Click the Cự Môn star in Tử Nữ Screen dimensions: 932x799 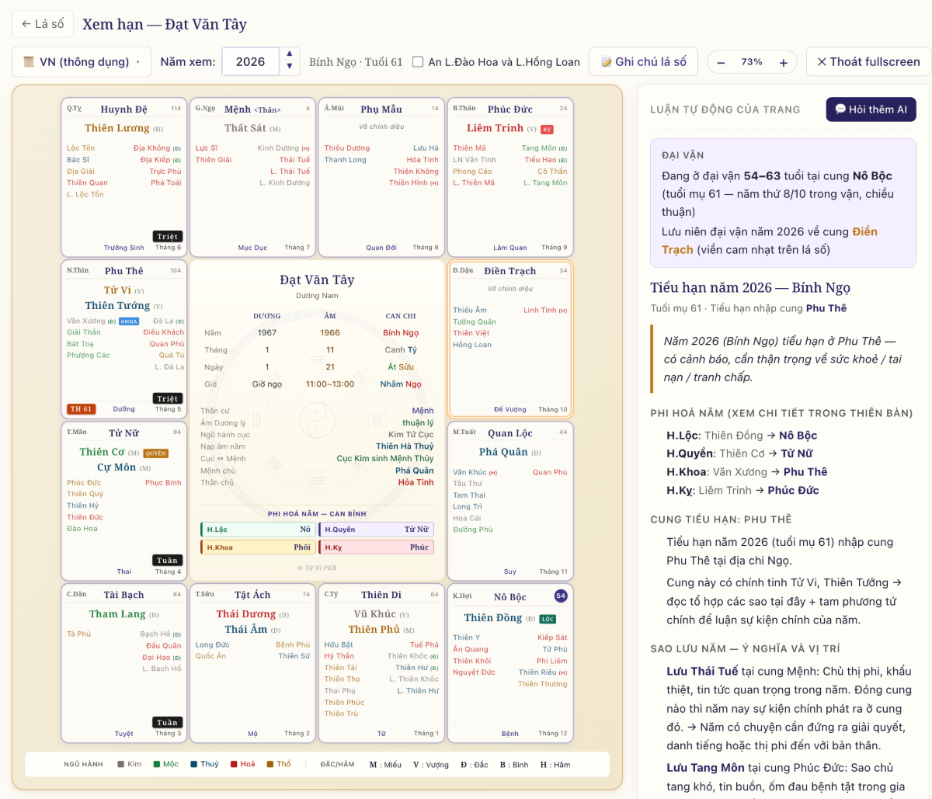116,467
